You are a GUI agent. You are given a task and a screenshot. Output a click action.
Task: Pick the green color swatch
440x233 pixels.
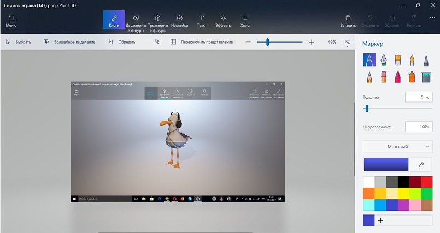pos(426,193)
